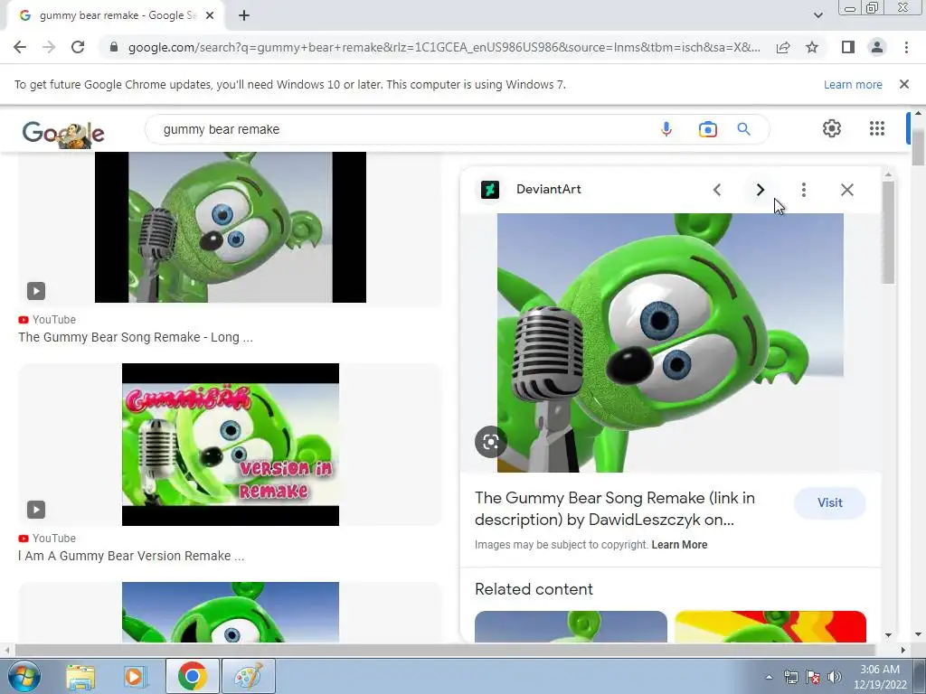Click Learn more about Chrome updates
The width and height of the screenshot is (926, 694).
[853, 84]
